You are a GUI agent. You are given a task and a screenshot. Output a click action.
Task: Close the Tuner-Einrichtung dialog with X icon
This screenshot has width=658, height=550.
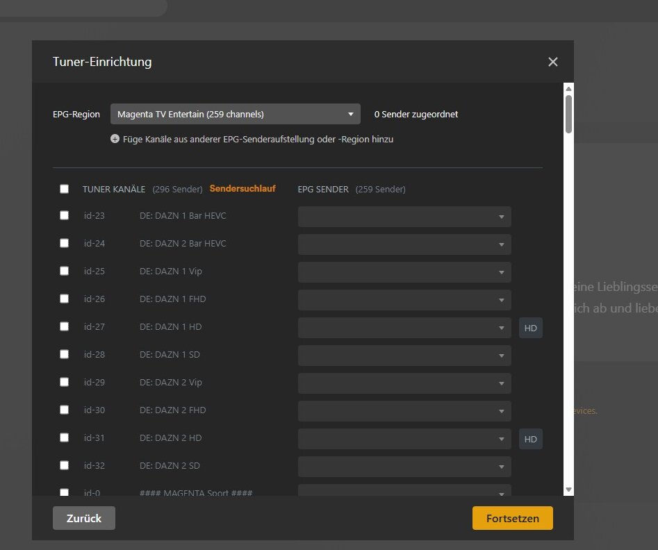(x=552, y=62)
